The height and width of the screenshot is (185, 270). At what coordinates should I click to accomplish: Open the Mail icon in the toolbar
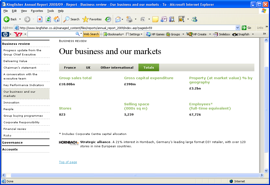coord(118,19)
